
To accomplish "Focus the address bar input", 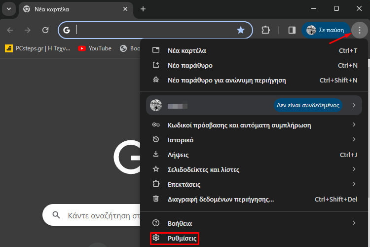I will pos(154,30).
